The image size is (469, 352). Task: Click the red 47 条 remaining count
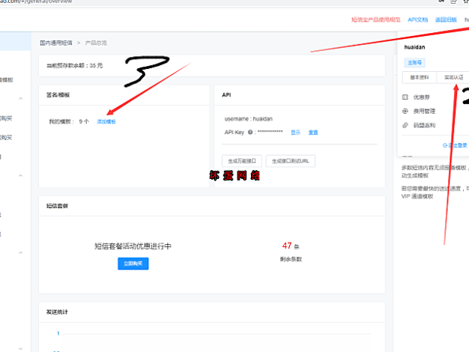tap(291, 246)
